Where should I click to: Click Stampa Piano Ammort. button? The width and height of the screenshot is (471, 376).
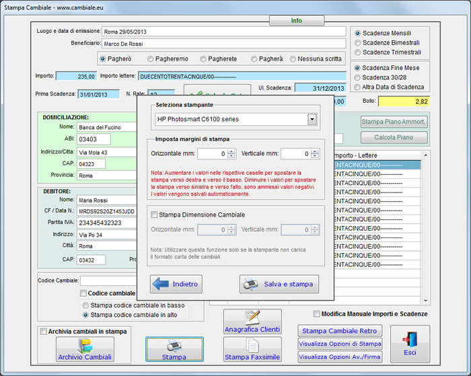(394, 122)
